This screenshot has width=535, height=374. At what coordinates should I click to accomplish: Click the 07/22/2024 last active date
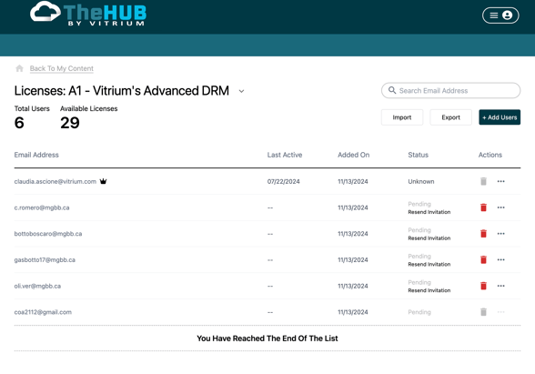pos(284,182)
